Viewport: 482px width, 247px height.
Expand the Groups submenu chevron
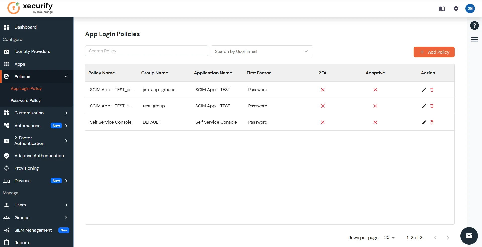pos(66,217)
